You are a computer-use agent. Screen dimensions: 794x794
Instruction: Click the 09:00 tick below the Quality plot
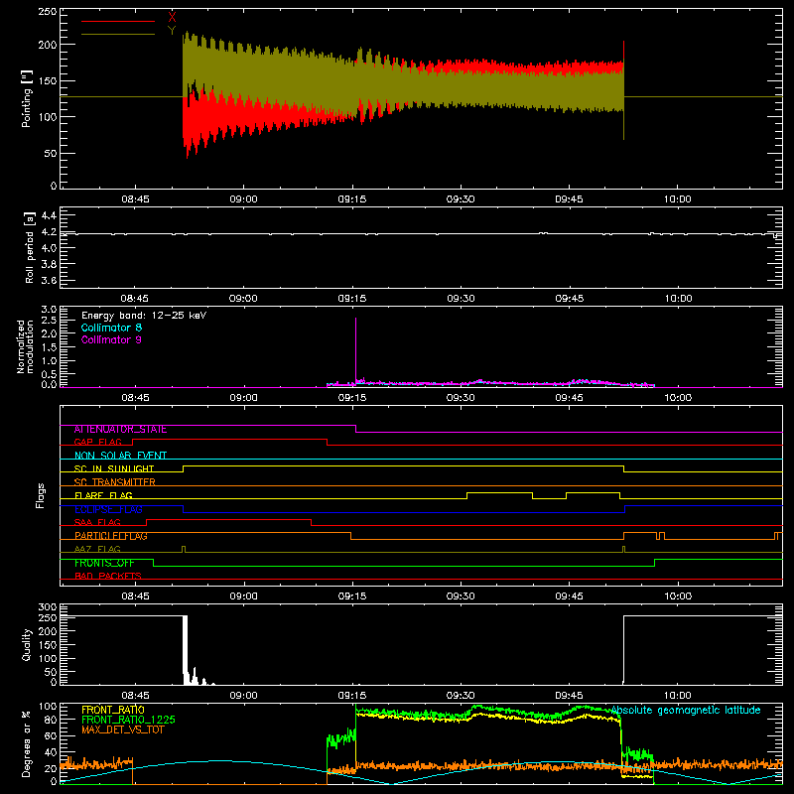[243, 696]
